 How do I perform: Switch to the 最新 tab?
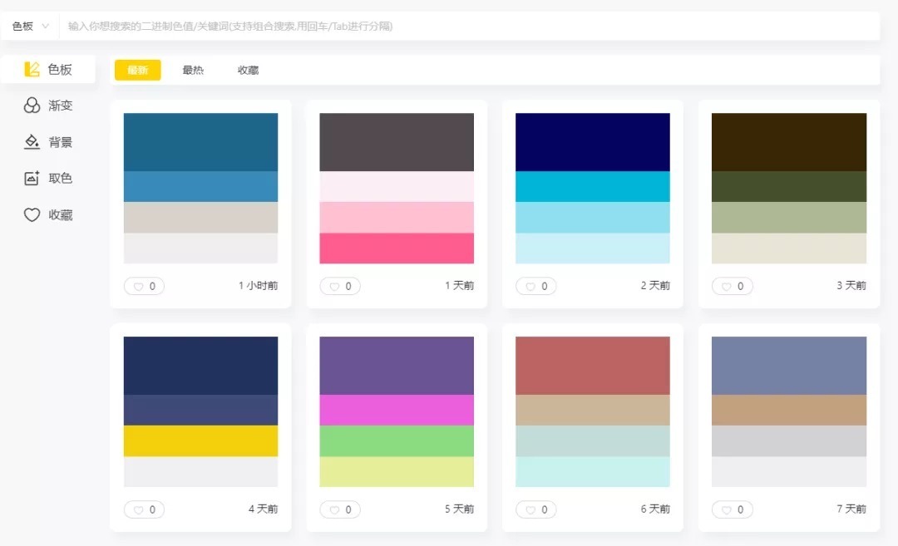click(137, 70)
